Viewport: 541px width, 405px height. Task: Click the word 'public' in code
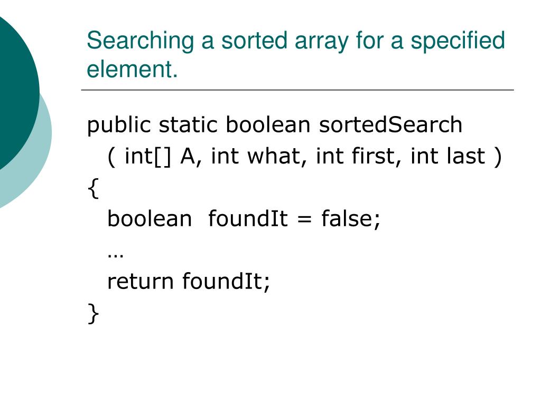119,126
